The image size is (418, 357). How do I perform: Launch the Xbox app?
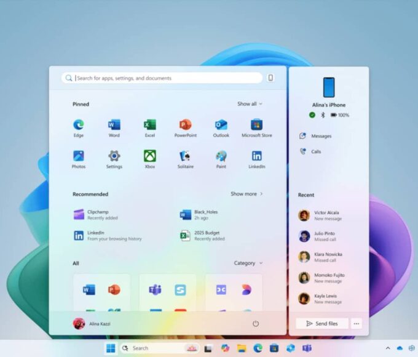150,159
